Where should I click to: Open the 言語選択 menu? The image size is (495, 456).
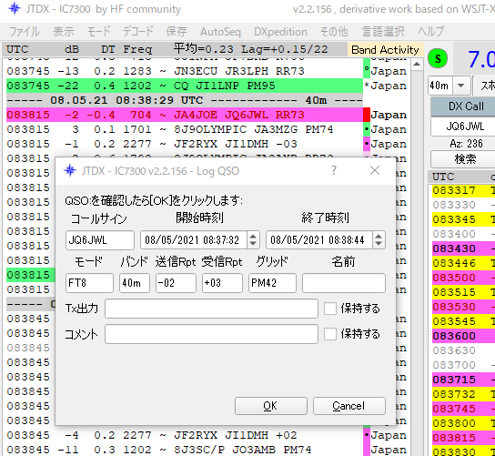pyautogui.click(x=383, y=32)
